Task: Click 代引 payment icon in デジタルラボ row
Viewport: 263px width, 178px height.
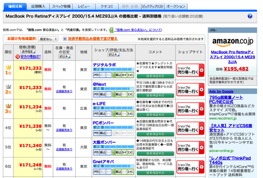Action: [x=96, y=75]
